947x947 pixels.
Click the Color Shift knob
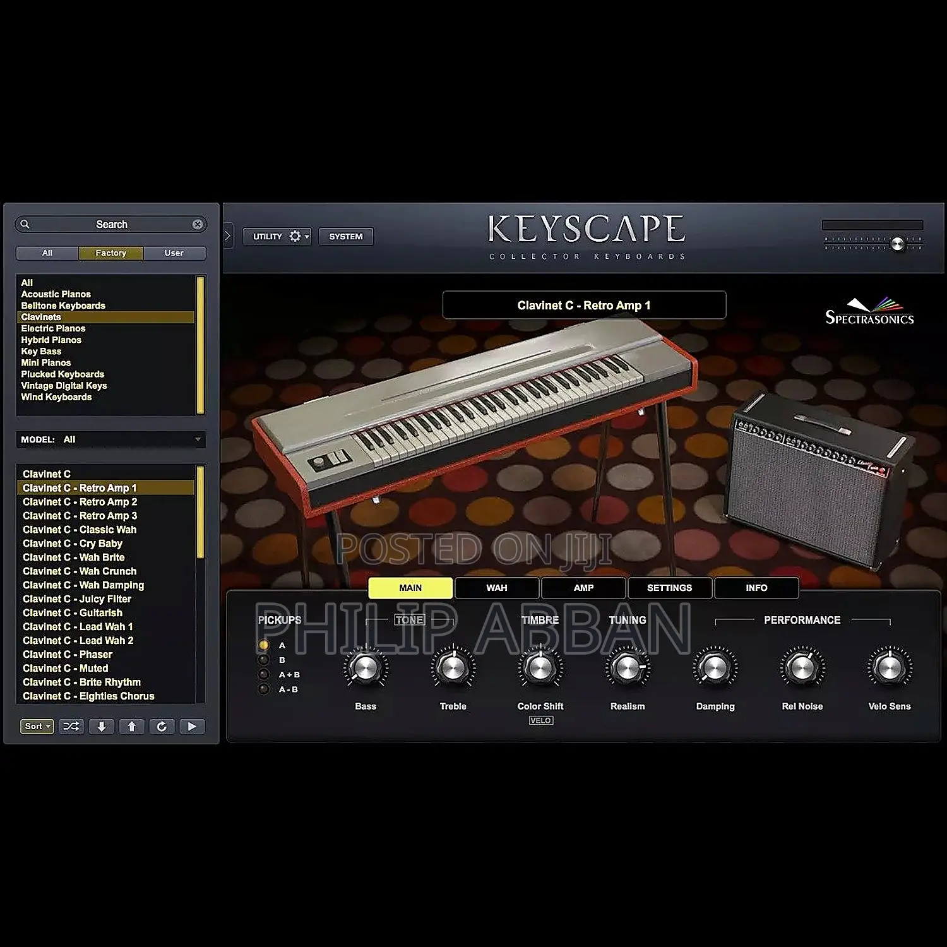pos(540,668)
